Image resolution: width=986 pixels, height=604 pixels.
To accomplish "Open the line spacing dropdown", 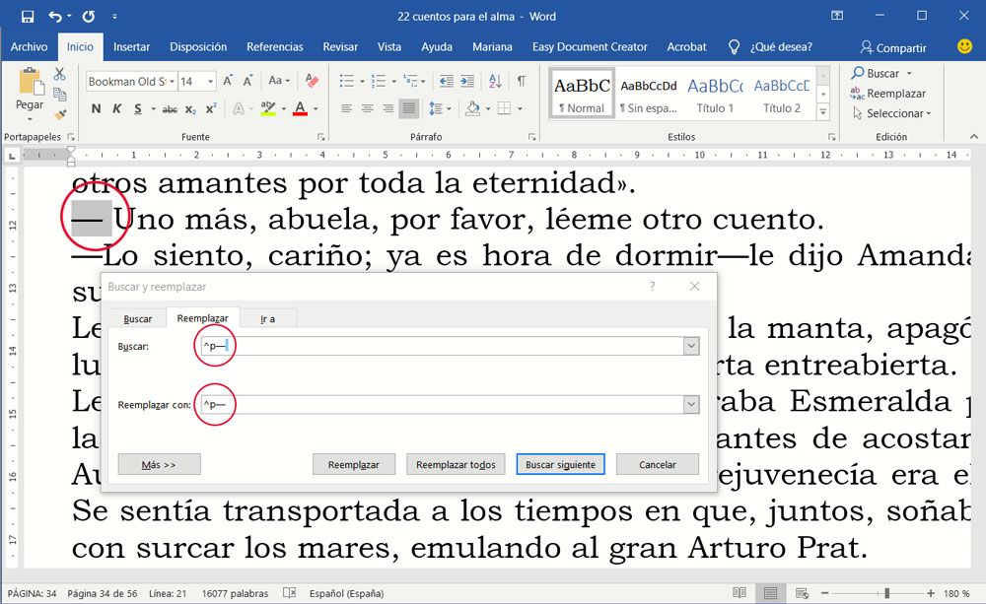I will (449, 109).
